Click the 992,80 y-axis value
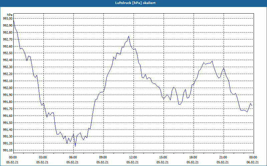The height and width of the screenshot is (166, 267). point(8,32)
